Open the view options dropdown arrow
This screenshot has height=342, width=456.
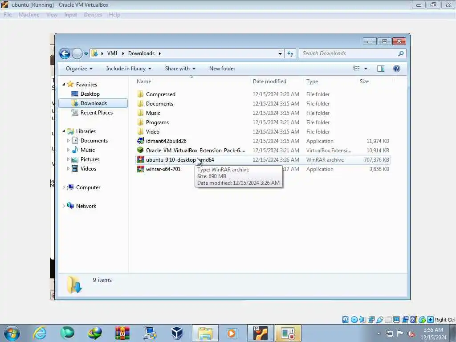point(366,69)
